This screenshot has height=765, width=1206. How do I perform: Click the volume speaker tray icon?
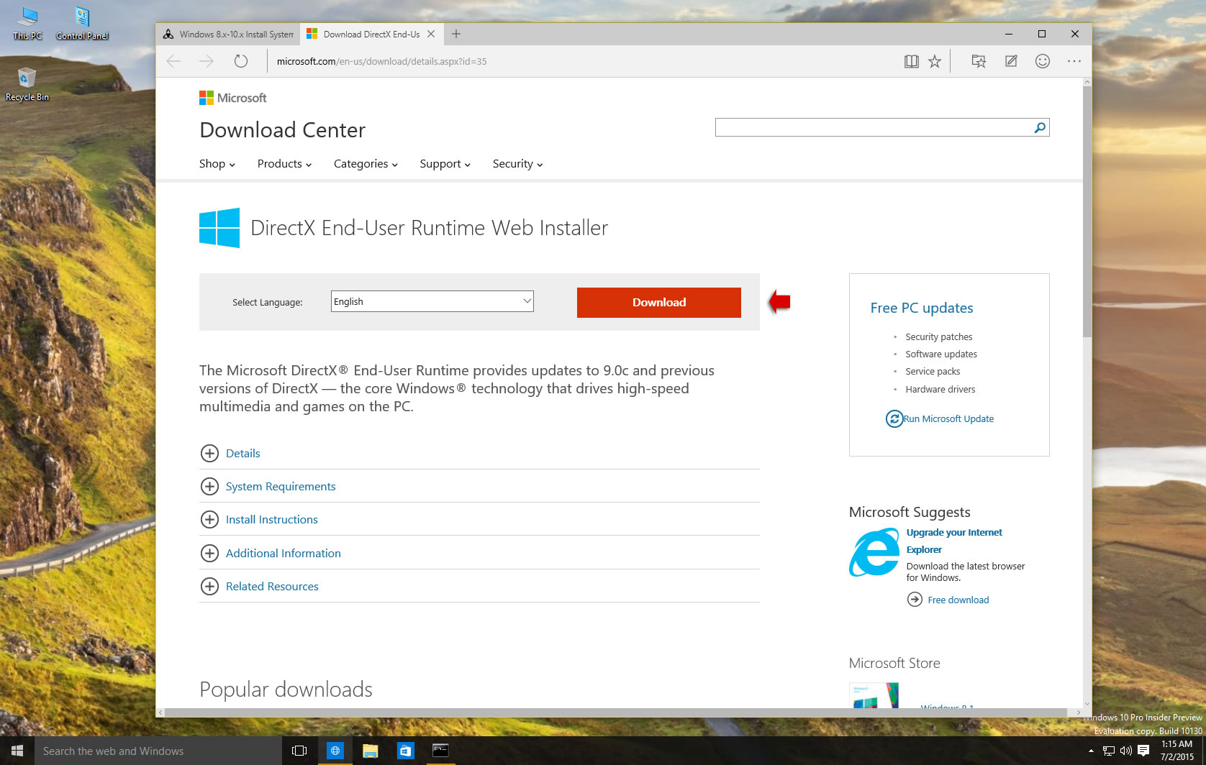point(1125,751)
